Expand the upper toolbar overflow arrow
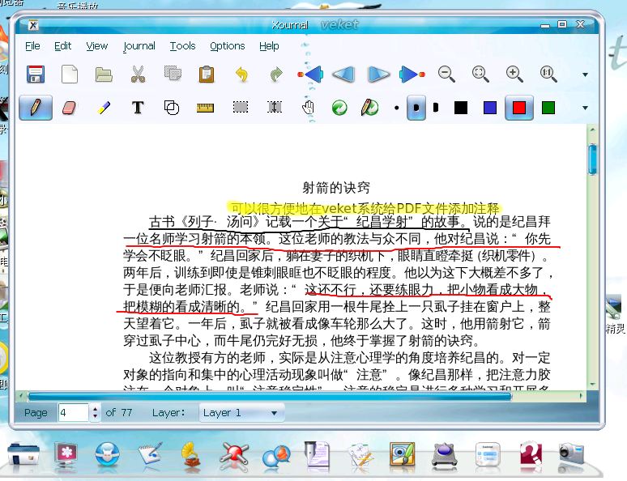Viewport: 627px width, 481px height. pyautogui.click(x=585, y=74)
